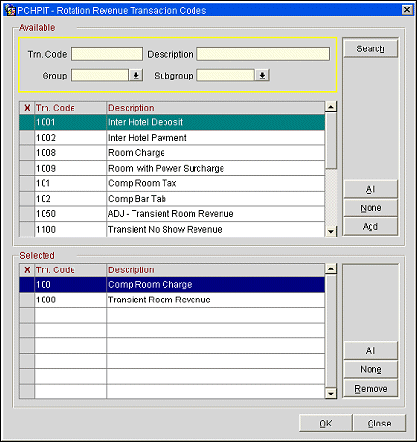Click the Search button
Screen dimensions: 417x442
click(x=371, y=48)
